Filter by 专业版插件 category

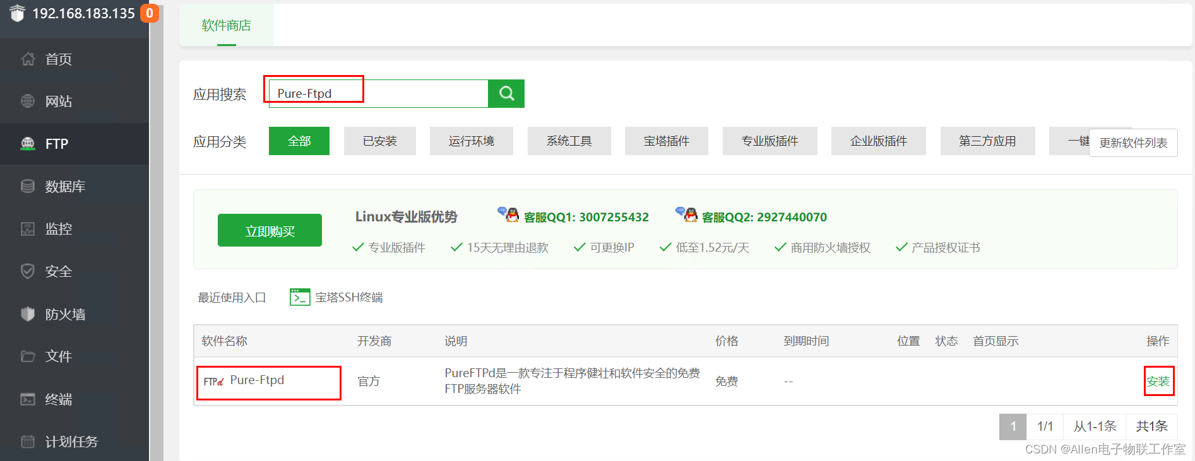pos(770,141)
